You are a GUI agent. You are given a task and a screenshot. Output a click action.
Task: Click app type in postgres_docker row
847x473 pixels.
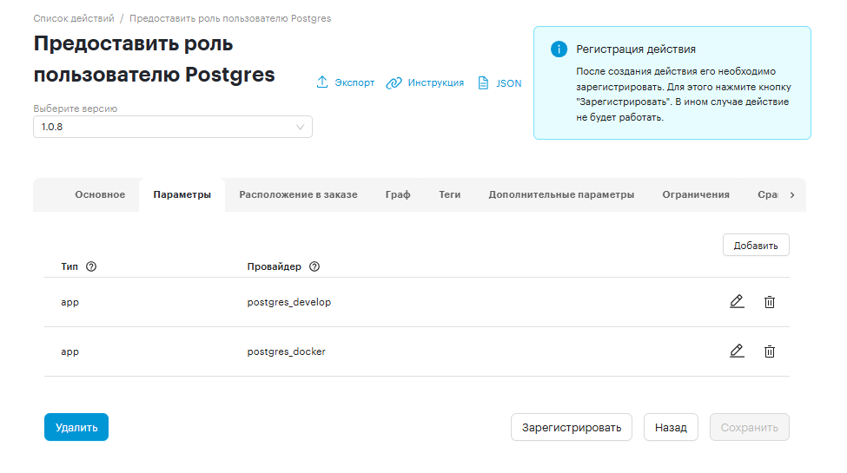click(69, 352)
